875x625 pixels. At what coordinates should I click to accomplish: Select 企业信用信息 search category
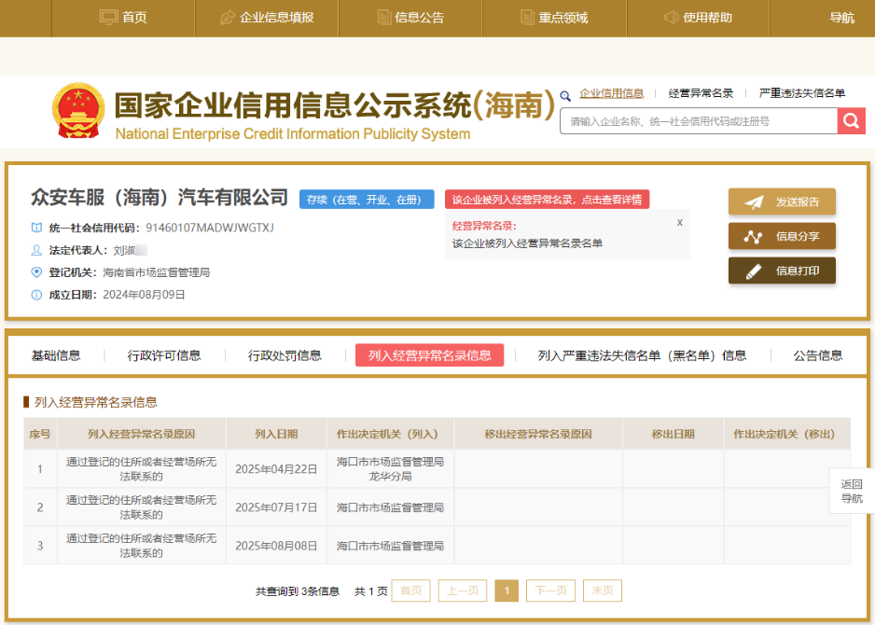[611, 93]
